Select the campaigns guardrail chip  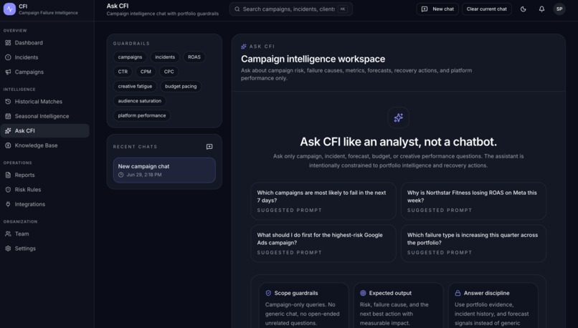click(x=130, y=57)
